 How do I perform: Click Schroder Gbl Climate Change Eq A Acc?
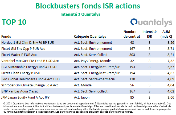pos(30,85)
